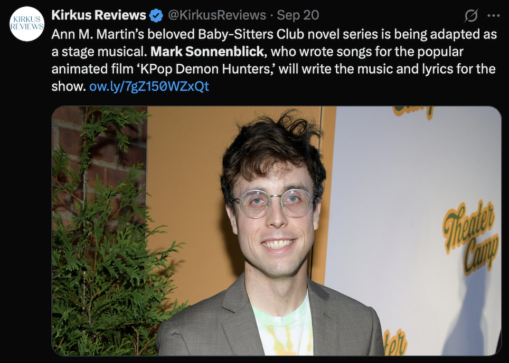Image resolution: width=509 pixels, height=363 pixels.
Task: Click the Theater Camp logo in photo
Action: [470, 237]
